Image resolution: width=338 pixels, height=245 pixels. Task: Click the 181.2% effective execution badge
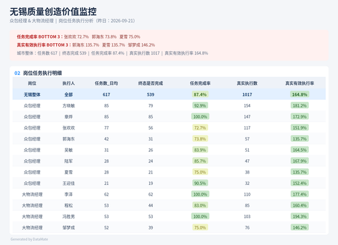(299, 105)
